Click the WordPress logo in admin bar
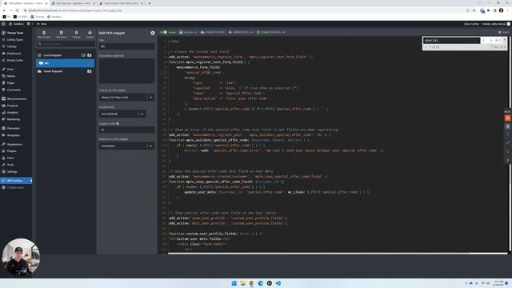The image size is (512, 288). 3,24
